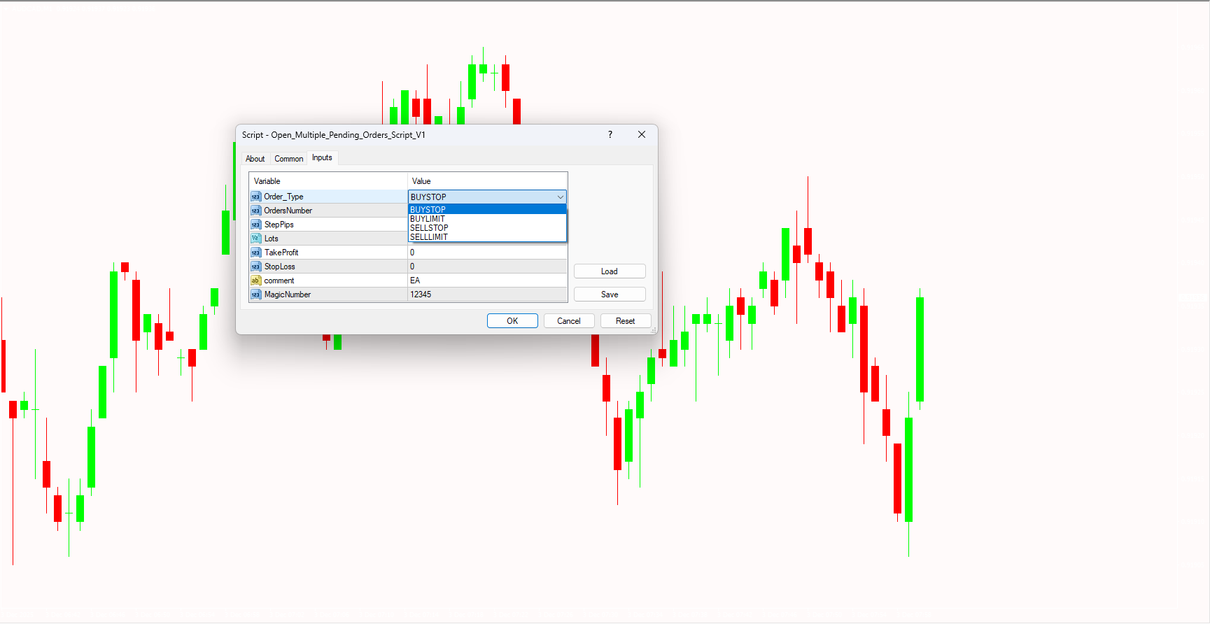Screen dimensions: 1210x624
Task: Click the MagicNumber row icon
Action: [x=255, y=295]
